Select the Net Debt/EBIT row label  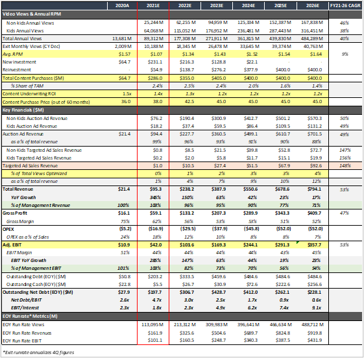pos(26,300)
